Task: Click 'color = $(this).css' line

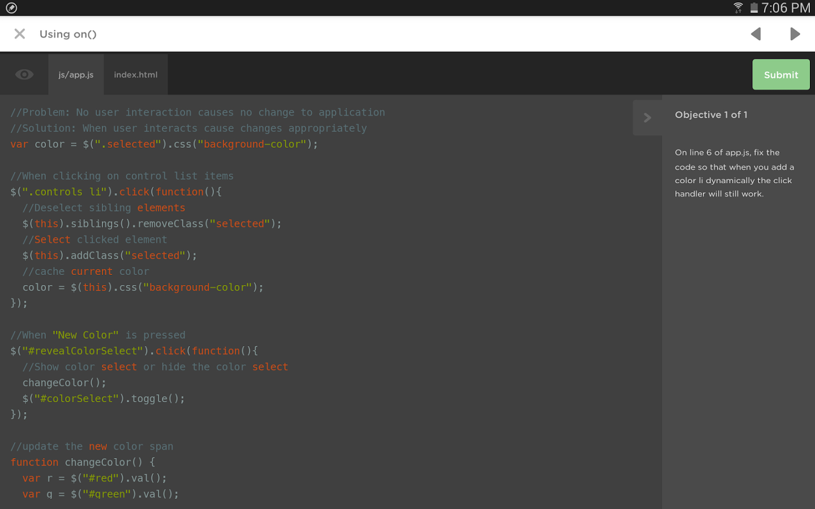Action: tap(143, 287)
